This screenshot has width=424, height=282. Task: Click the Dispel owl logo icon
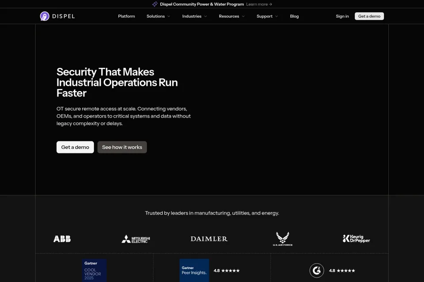point(45,16)
